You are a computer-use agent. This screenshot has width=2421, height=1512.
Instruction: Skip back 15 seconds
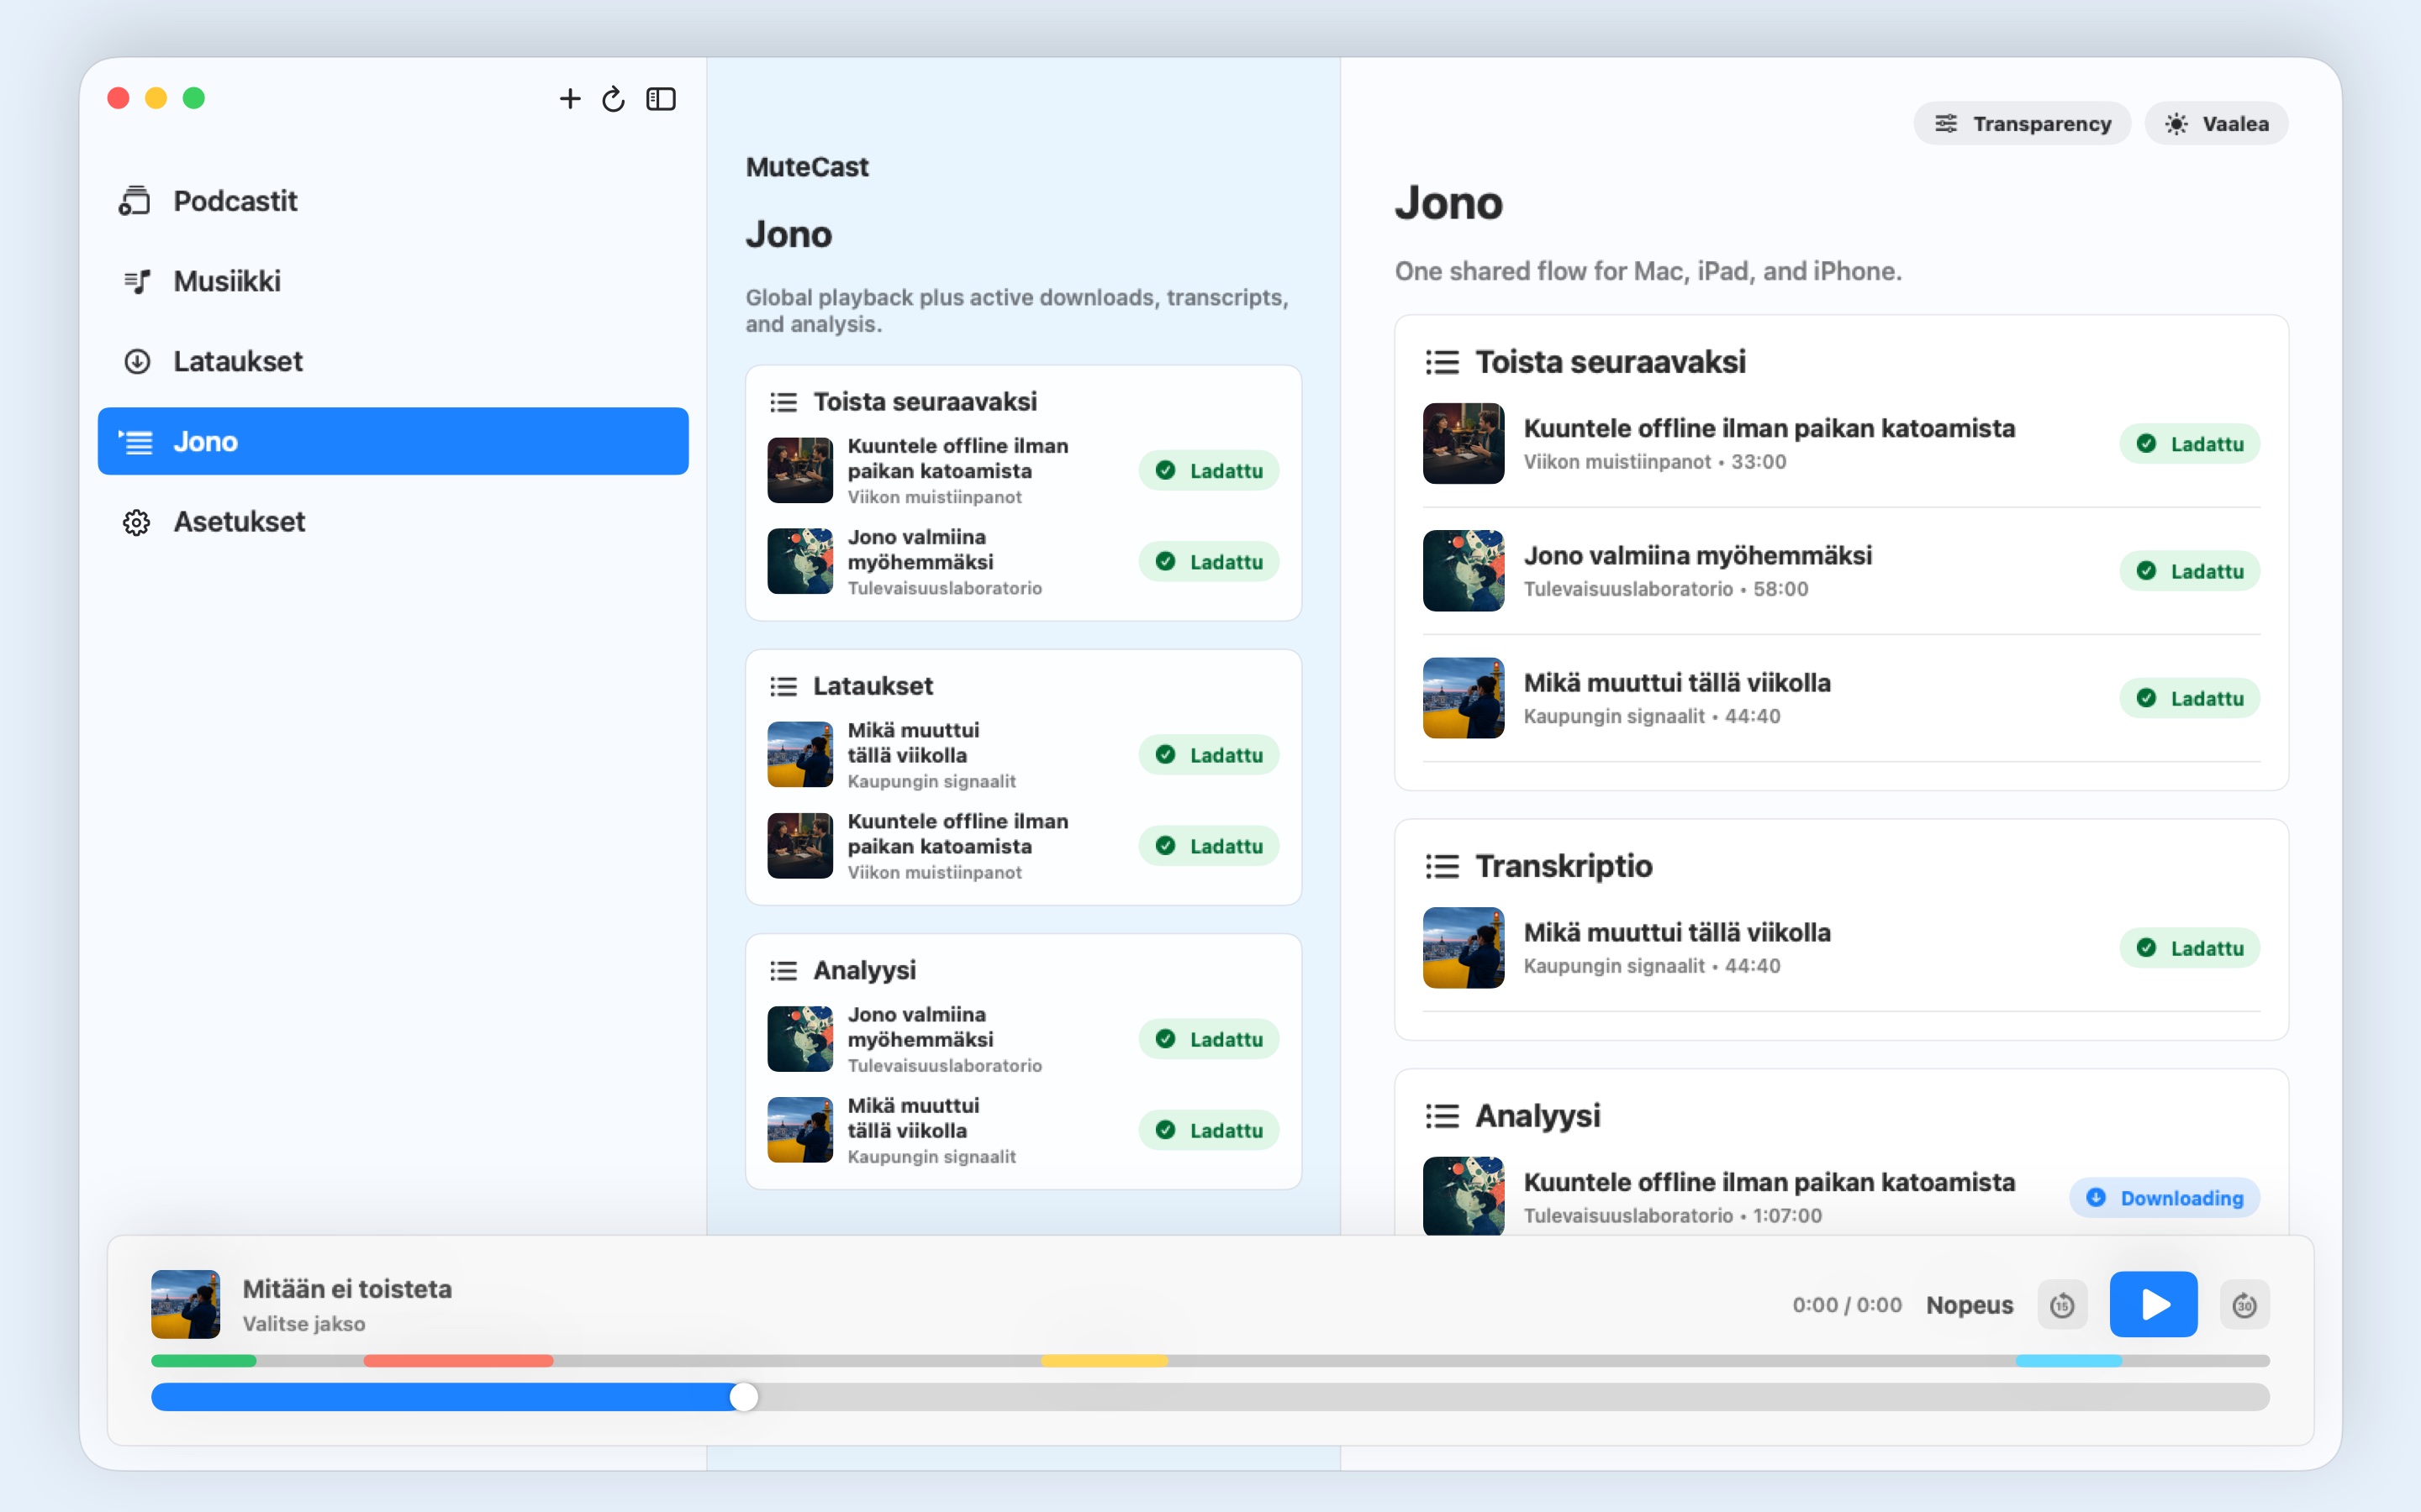click(2062, 1304)
